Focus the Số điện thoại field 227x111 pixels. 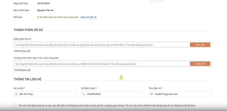[x=112, y=94]
